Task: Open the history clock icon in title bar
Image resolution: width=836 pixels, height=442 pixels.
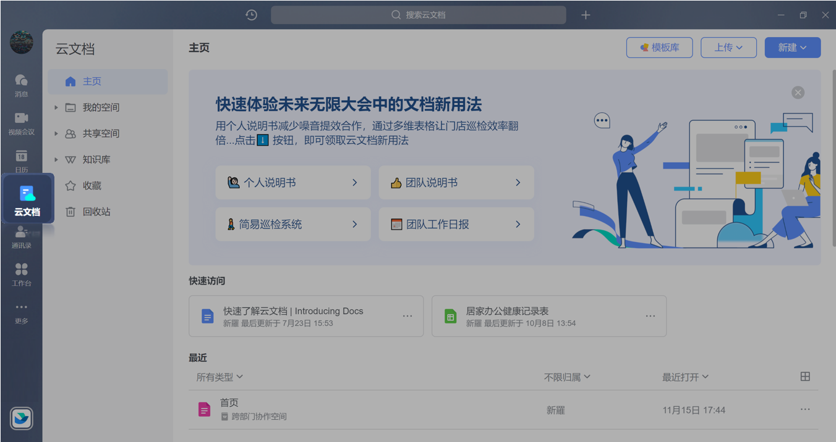Action: [251, 15]
